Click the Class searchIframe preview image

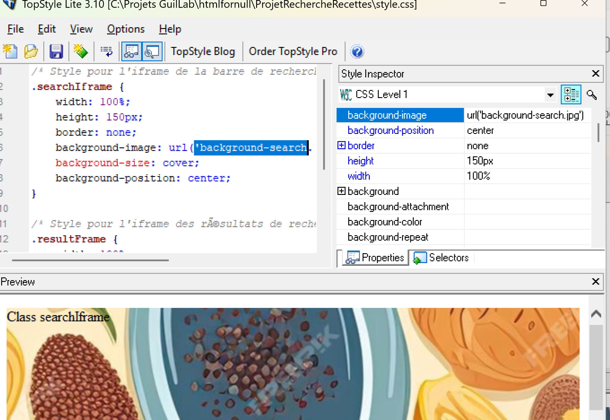pyautogui.click(x=293, y=364)
